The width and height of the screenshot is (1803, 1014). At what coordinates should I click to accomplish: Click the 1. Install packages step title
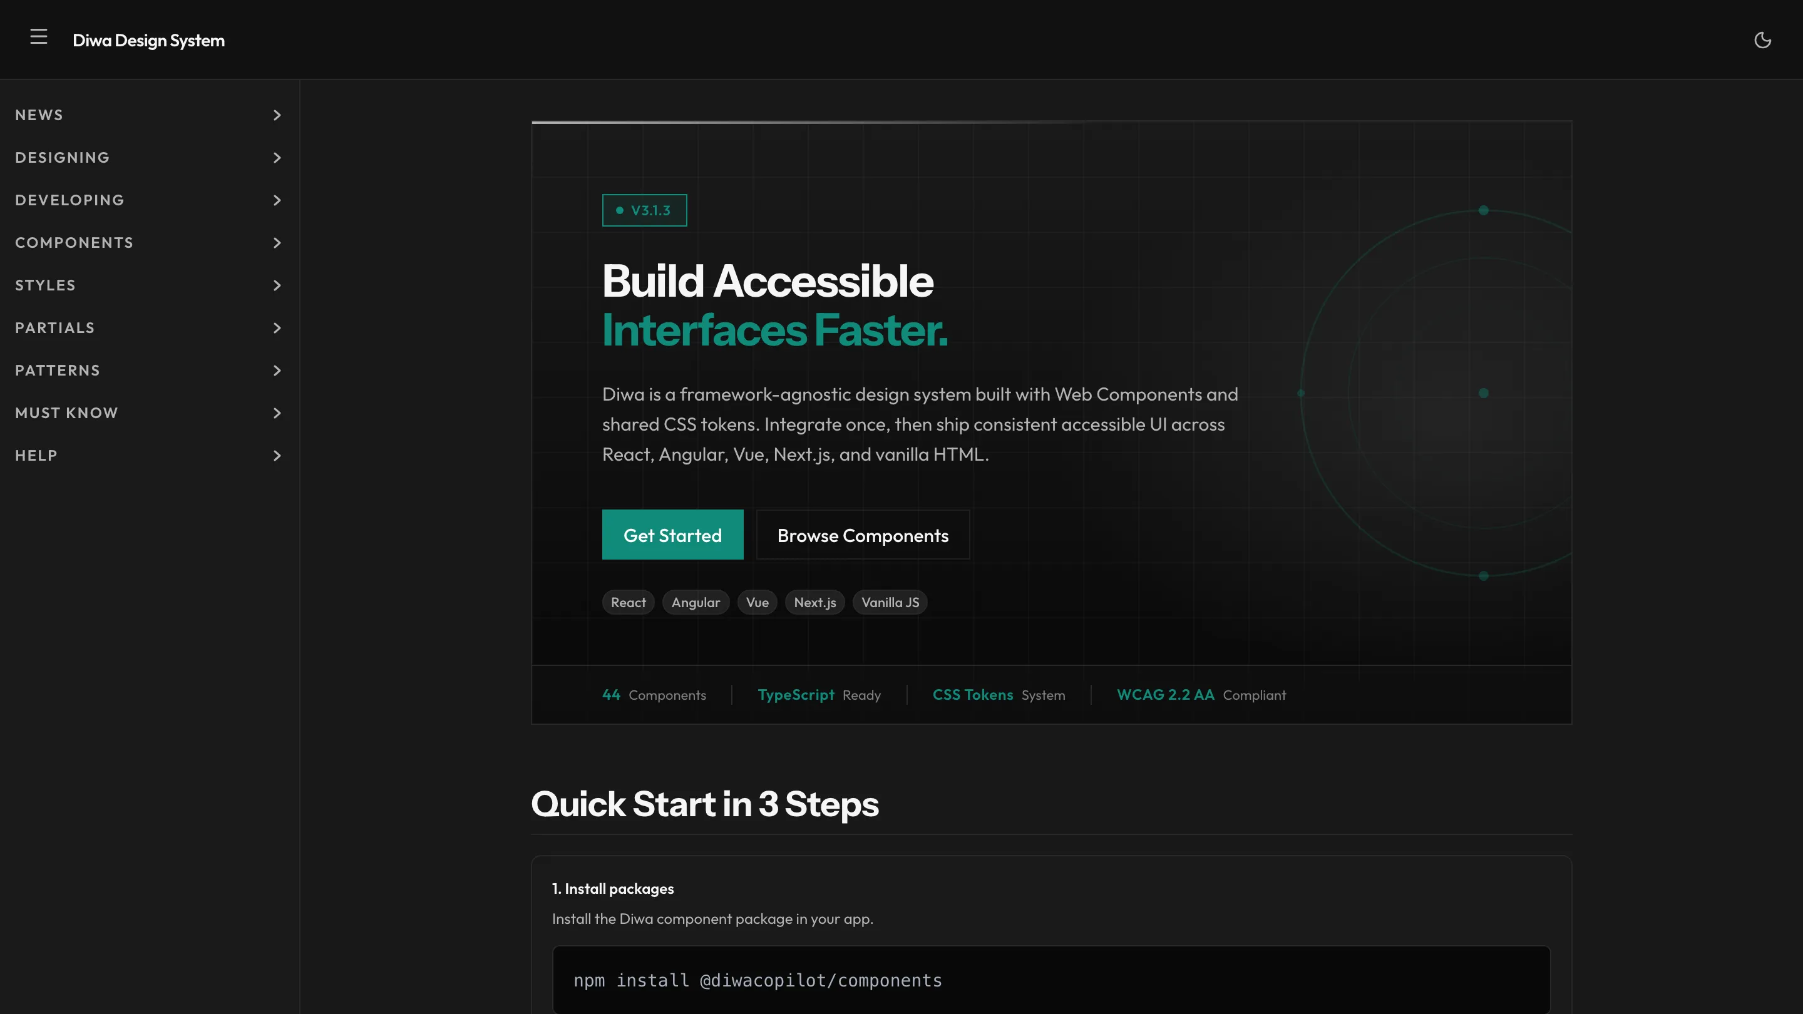613,889
